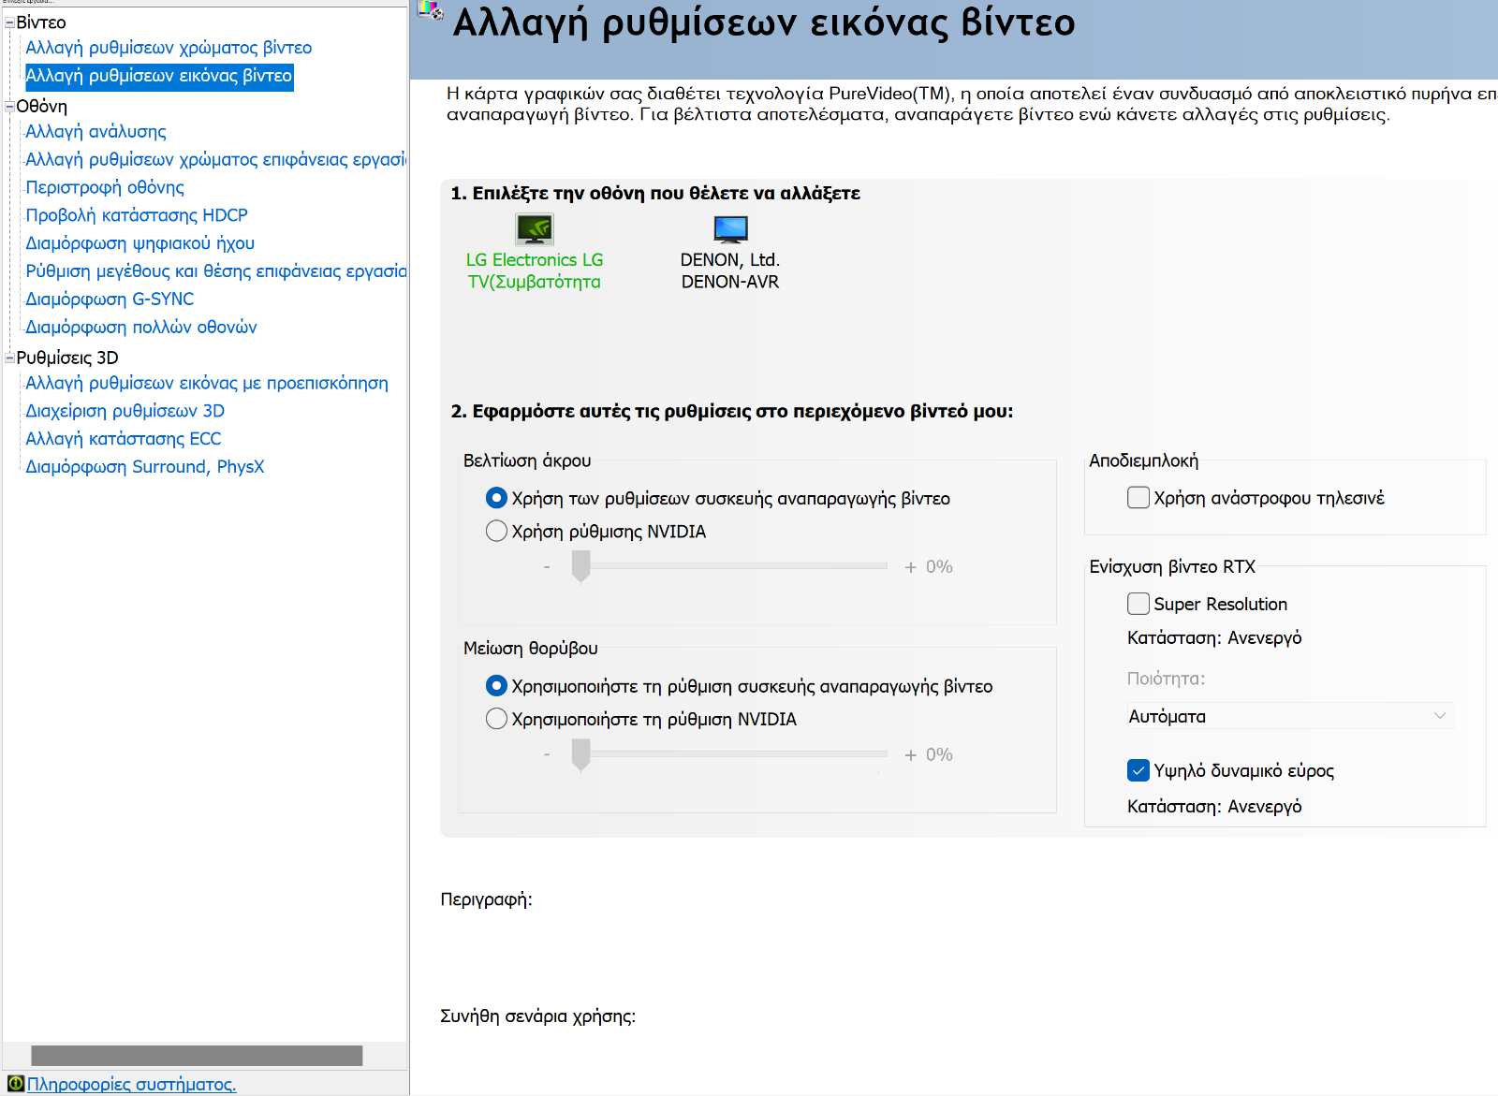Click DENON, Ltd. DENON-AVR label text
The width and height of the screenshot is (1498, 1096).
tap(730, 270)
